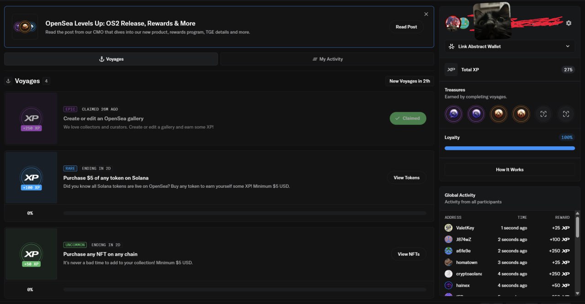Select the second orange flame treasure badge

click(521, 114)
